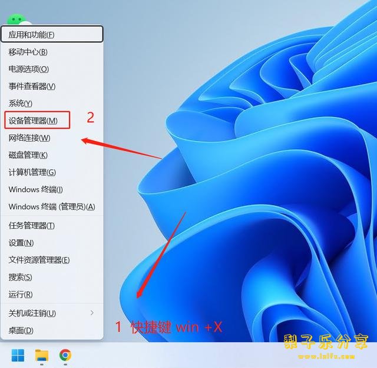The width and height of the screenshot is (377, 368).
Task: Select 搜索(S)
Action: pyautogui.click(x=52, y=277)
